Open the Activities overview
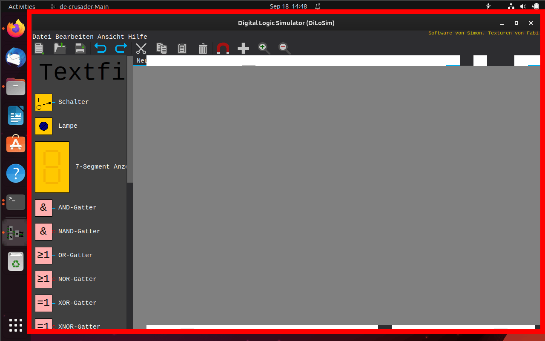Image resolution: width=545 pixels, height=341 pixels. coord(22,6)
